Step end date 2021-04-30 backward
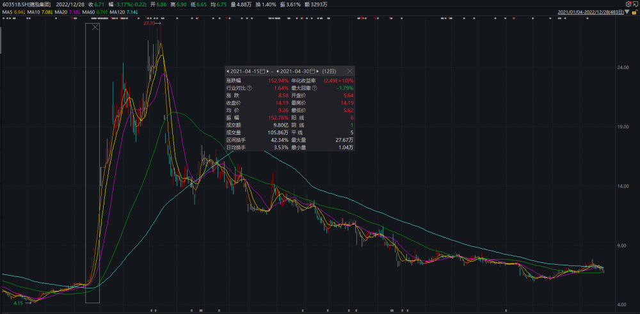The height and width of the screenshot is (314, 640). pyautogui.click(x=278, y=72)
